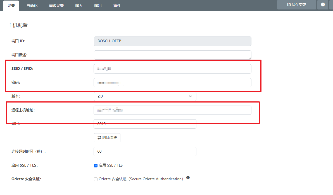Open the 事件 tab
Screen dimensions: 333x195
pos(117,6)
